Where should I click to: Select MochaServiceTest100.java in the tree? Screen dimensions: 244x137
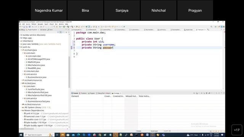40,96
